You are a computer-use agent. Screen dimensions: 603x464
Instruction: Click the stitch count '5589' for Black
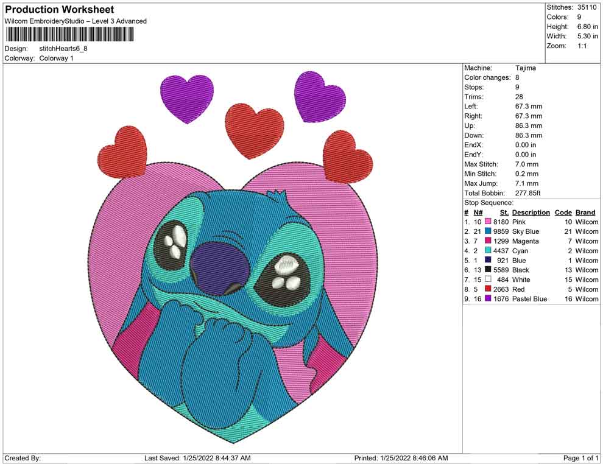[501, 270]
